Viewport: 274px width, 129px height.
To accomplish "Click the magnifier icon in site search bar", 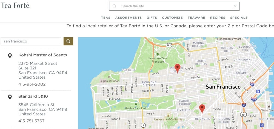I will (114, 6).
